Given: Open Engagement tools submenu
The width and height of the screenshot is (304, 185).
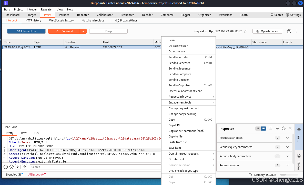Looking at the screenshot, I should (188, 102).
